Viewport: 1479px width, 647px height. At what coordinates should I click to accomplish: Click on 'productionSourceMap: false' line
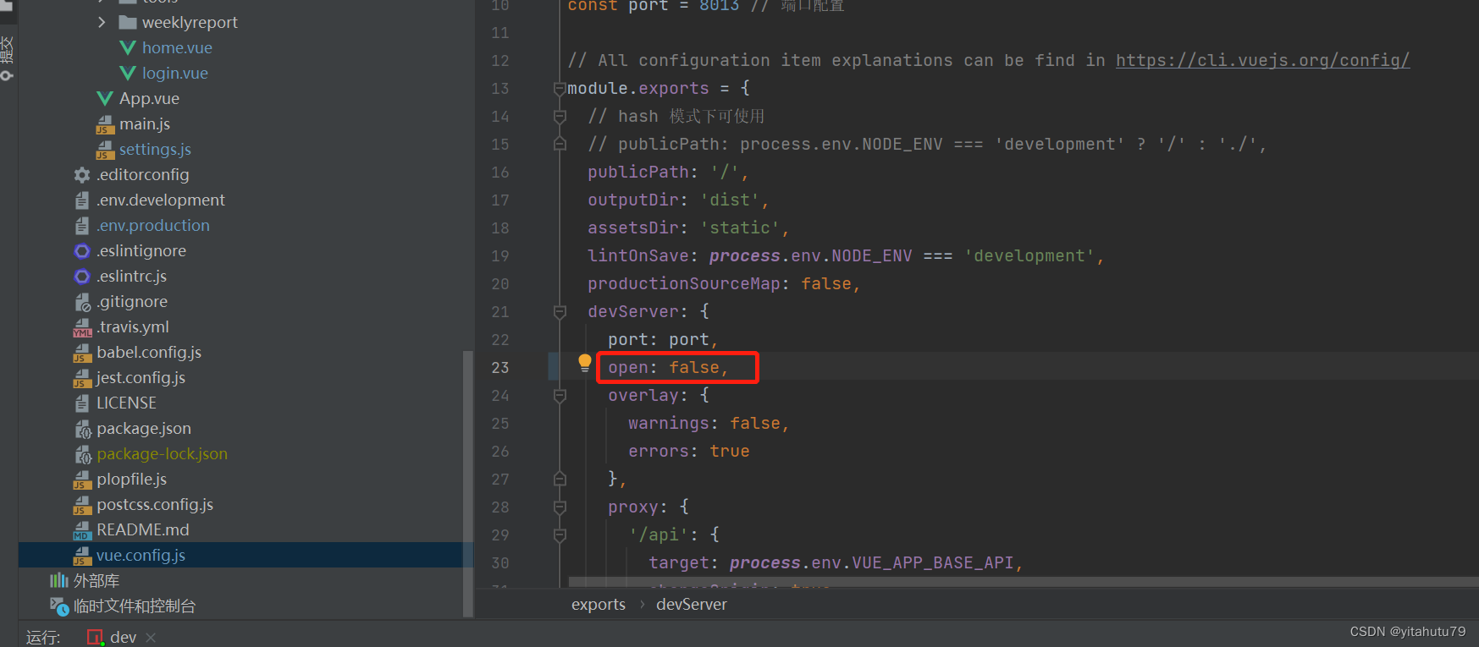tap(724, 283)
